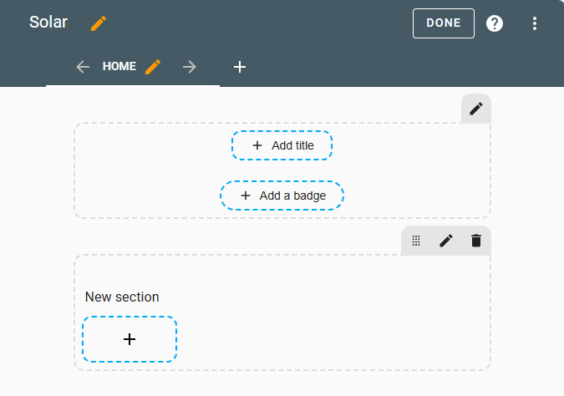564x396 pixels.
Task: Open the three-dot overflow menu
Action: [535, 23]
